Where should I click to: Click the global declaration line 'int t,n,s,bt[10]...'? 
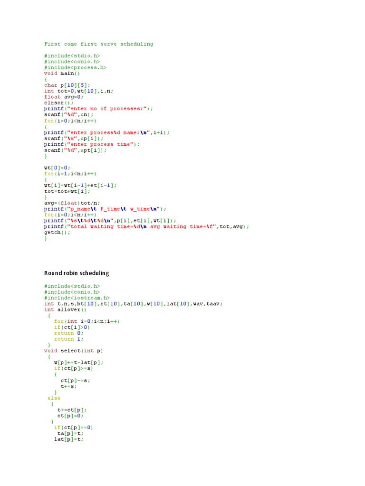coord(134,304)
